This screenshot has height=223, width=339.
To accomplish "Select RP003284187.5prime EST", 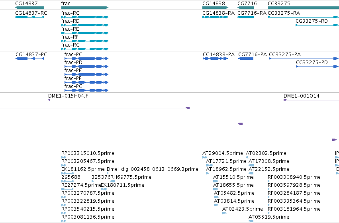I will click(x=294, y=193).
